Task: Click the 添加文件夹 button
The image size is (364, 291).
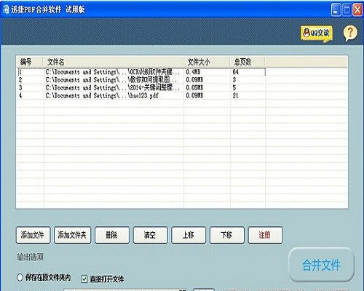Action: [72, 235]
